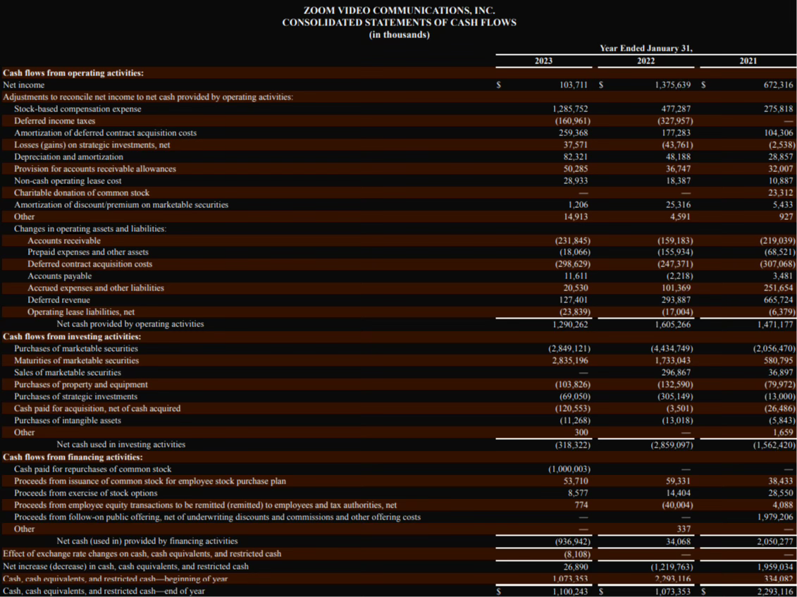797x597 pixels.
Task: Click operating cash flow total 1,290,262
Action: [x=572, y=324]
